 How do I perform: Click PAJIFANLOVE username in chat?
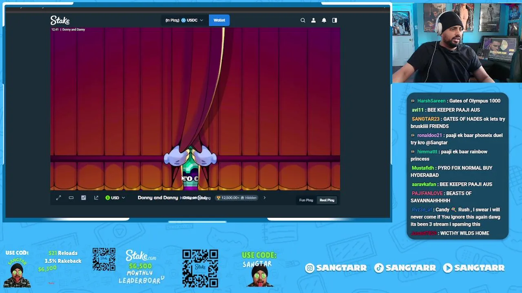(427, 193)
